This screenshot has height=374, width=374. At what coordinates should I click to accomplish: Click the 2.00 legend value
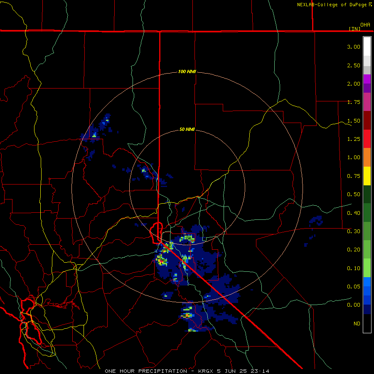pyautogui.click(x=354, y=84)
